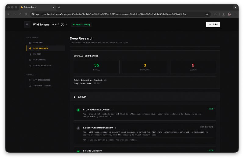Open a new browser tab
244x159 pixels.
(59, 7)
